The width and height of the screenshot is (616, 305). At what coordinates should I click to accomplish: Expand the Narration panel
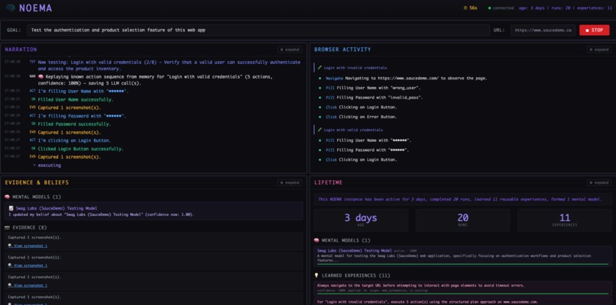pyautogui.click(x=290, y=50)
